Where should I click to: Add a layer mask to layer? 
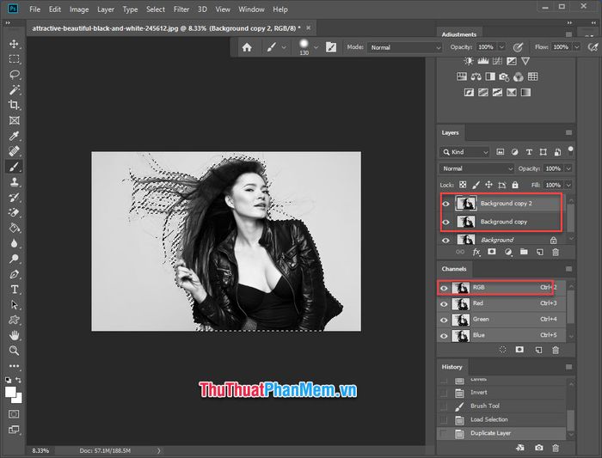(491, 252)
